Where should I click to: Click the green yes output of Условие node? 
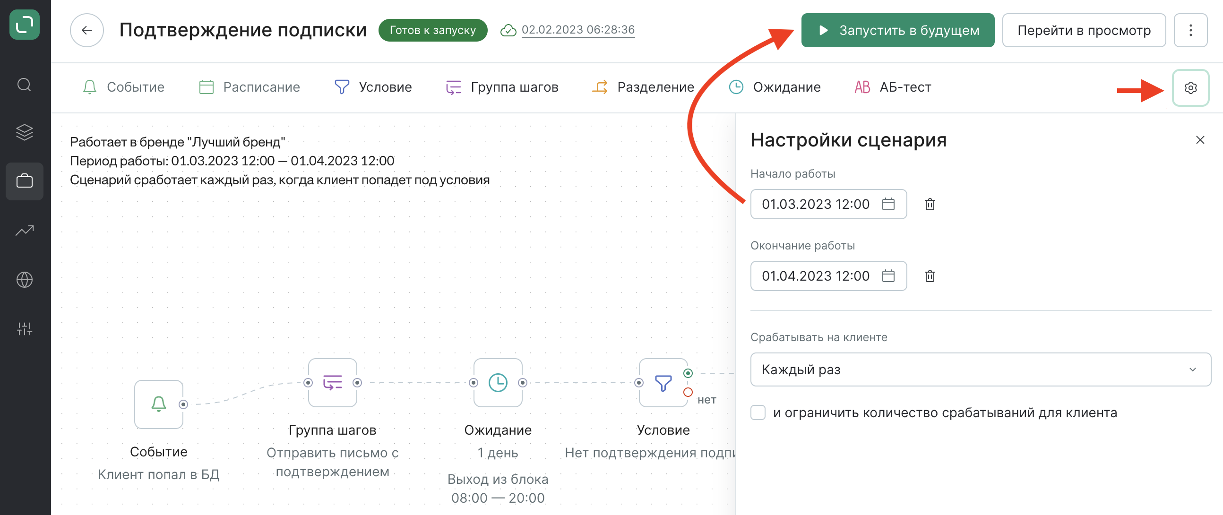(x=688, y=373)
